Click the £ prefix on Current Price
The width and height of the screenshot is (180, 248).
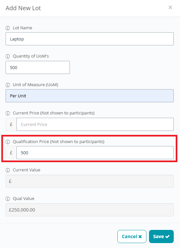tap(11, 124)
